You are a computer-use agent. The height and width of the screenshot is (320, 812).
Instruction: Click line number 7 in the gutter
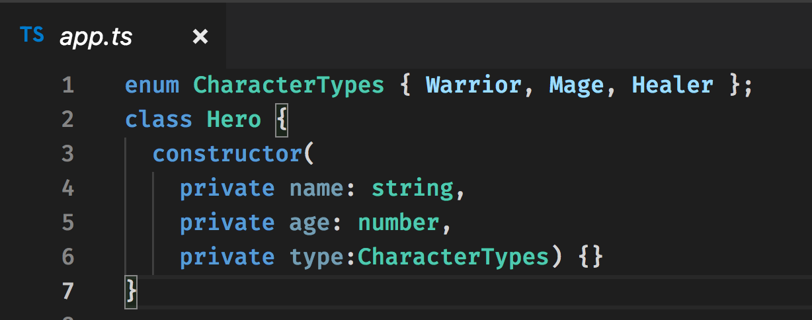tap(67, 291)
